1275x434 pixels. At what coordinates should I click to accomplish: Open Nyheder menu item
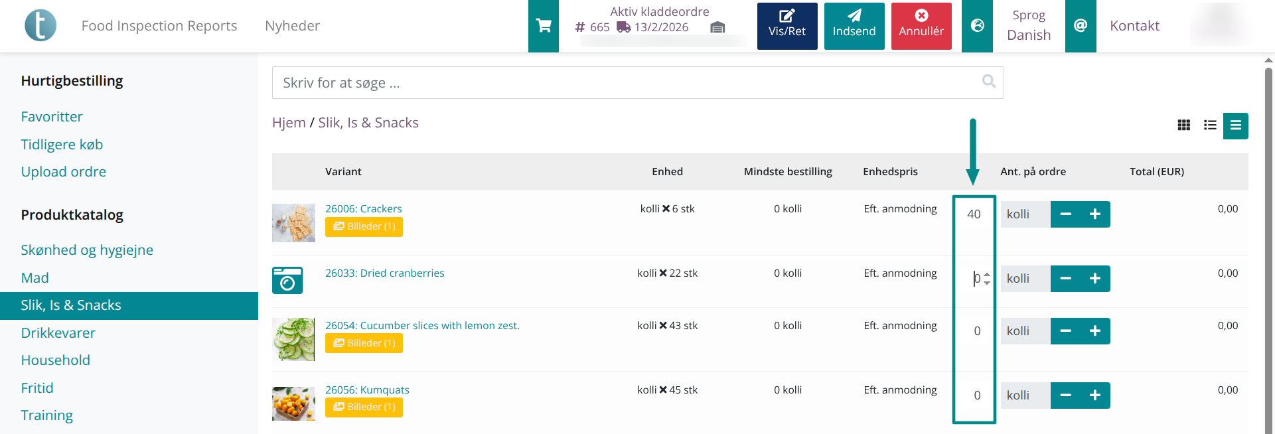click(292, 26)
